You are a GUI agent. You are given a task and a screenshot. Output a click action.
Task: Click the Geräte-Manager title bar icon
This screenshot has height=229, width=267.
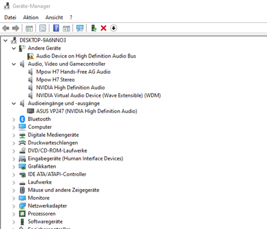coord(7,6)
